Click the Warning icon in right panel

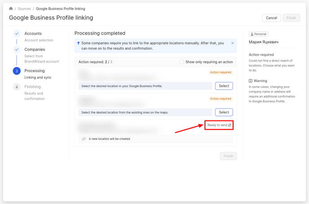(x=251, y=81)
